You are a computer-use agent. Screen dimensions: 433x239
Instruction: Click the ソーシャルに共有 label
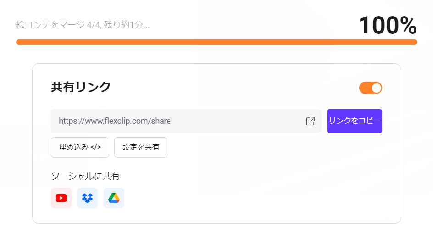(x=85, y=176)
